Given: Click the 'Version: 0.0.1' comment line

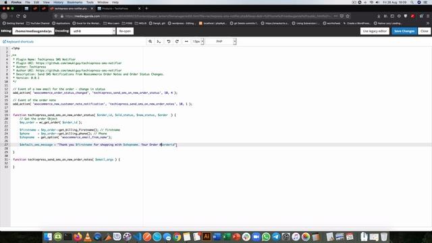Looking at the screenshot, I should pos(26,78).
